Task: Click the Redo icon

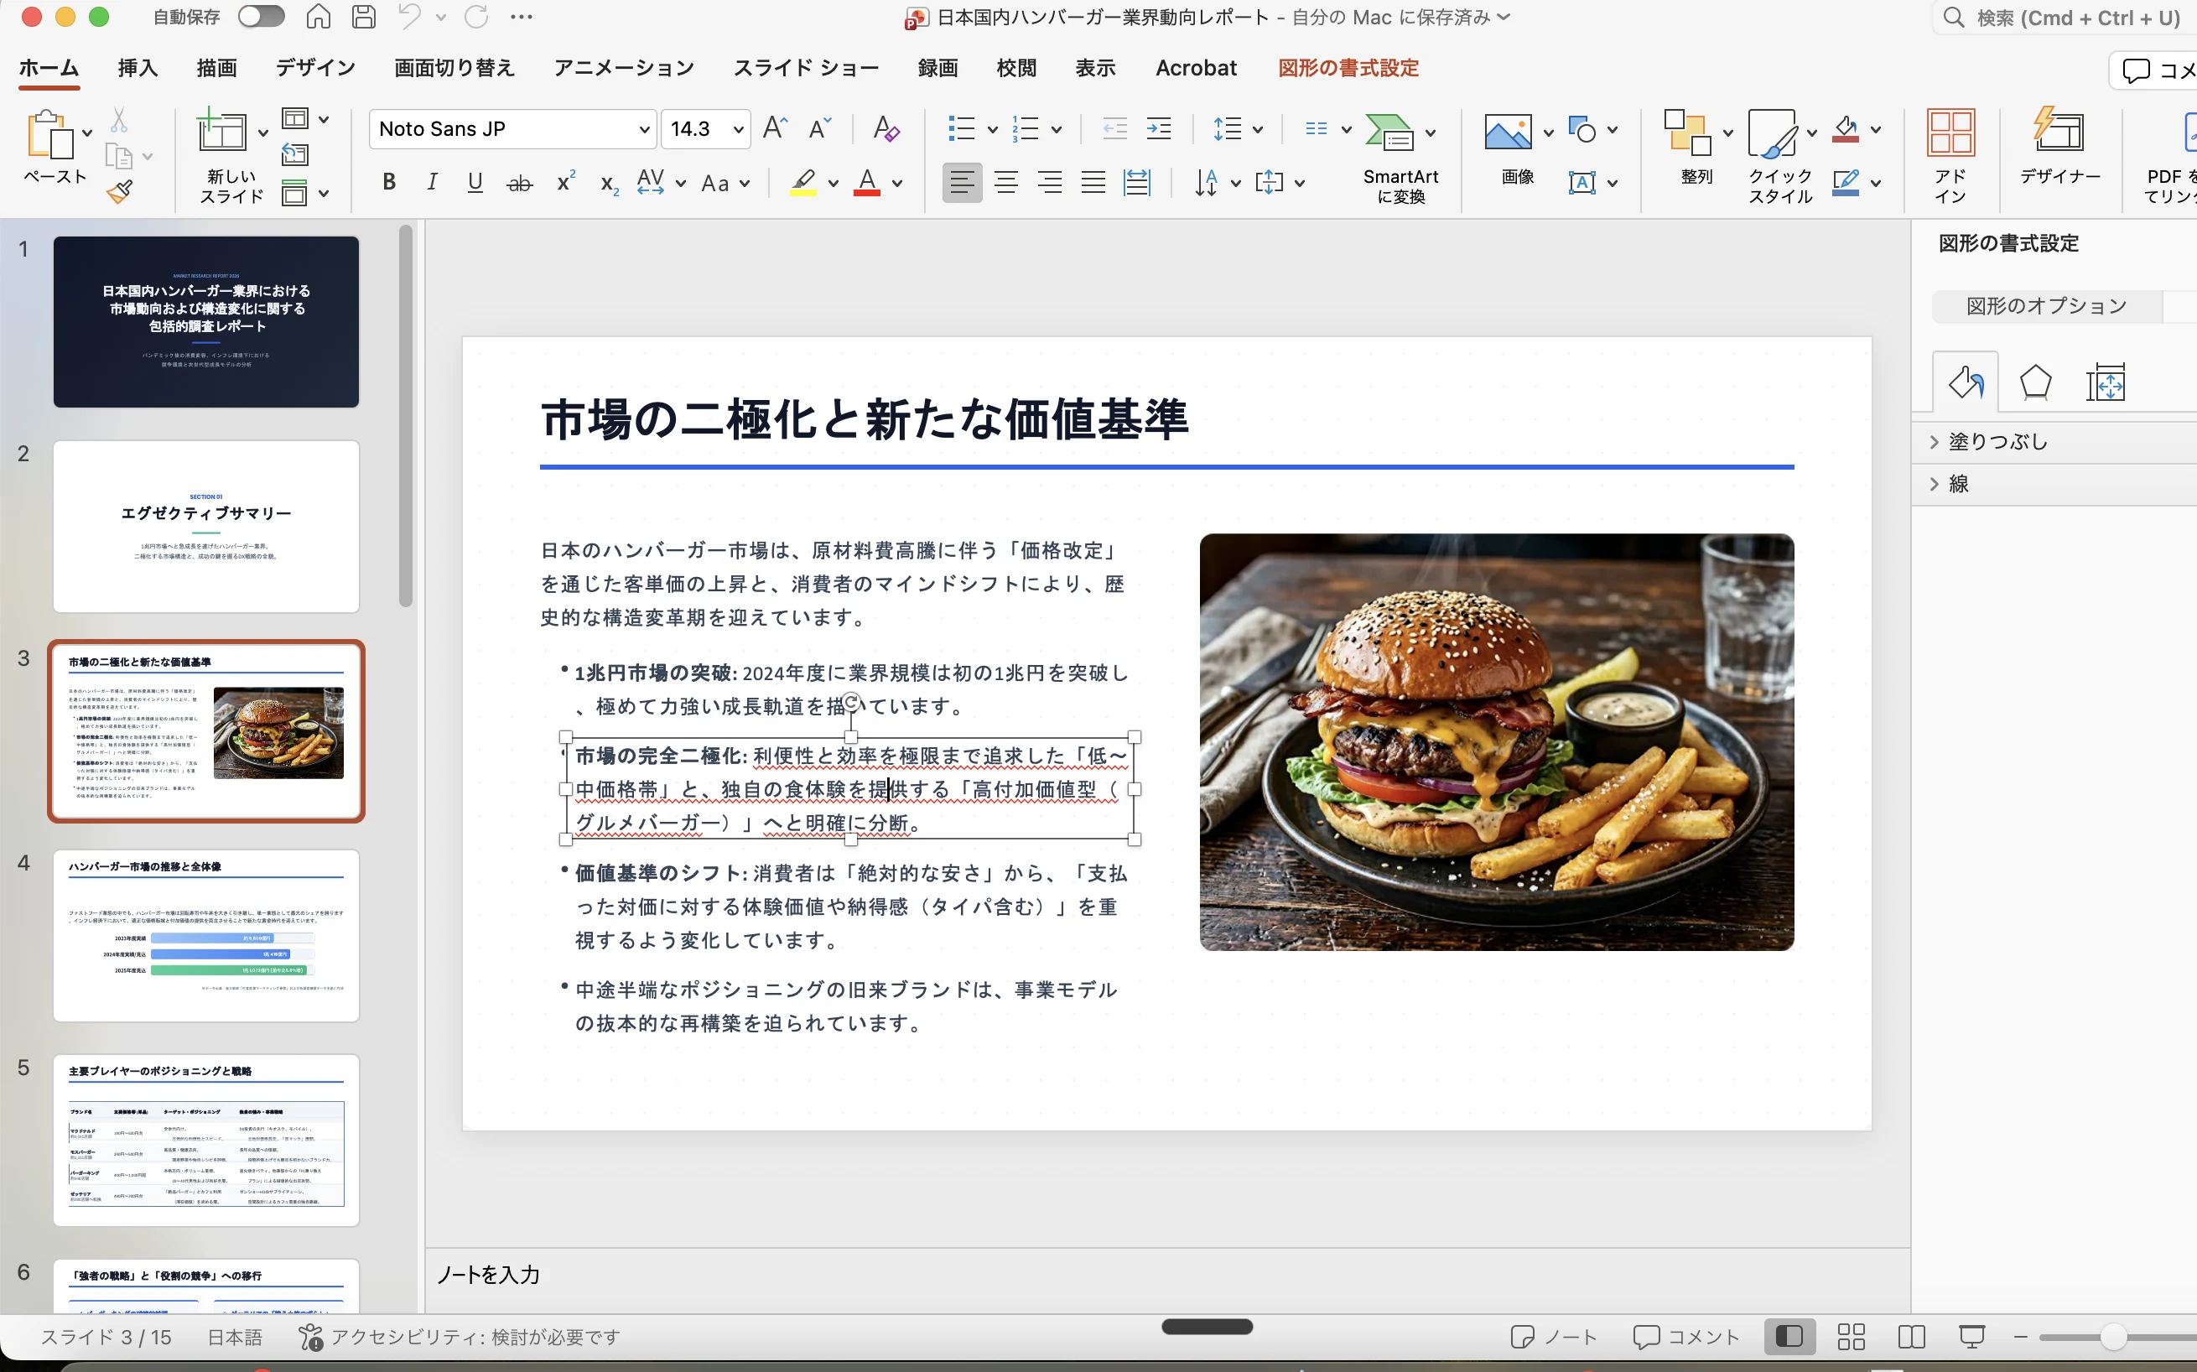Action: point(476,16)
